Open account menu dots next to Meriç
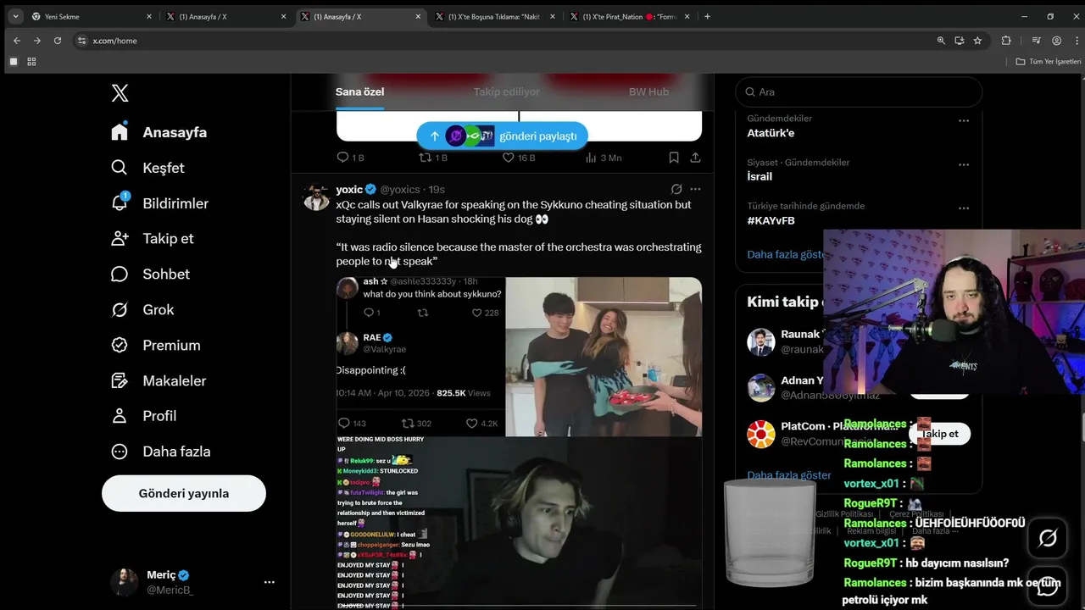The image size is (1085, 610). point(269,582)
